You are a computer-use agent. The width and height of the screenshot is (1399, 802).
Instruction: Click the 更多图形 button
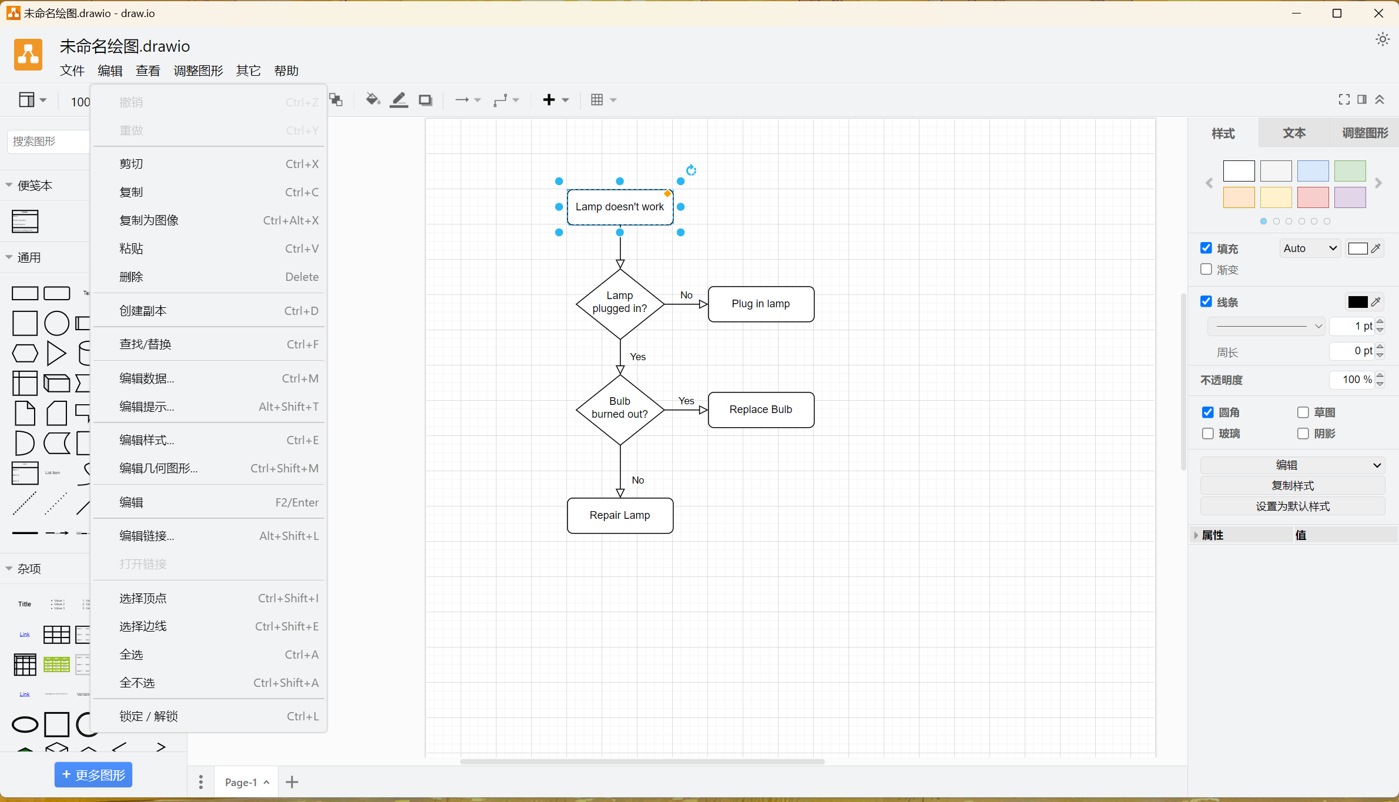93,775
